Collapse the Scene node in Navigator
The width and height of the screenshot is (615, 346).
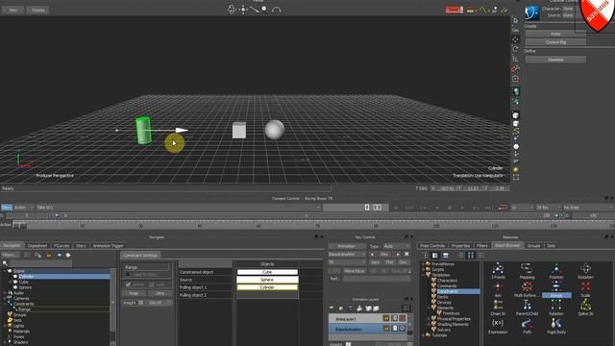[5, 271]
